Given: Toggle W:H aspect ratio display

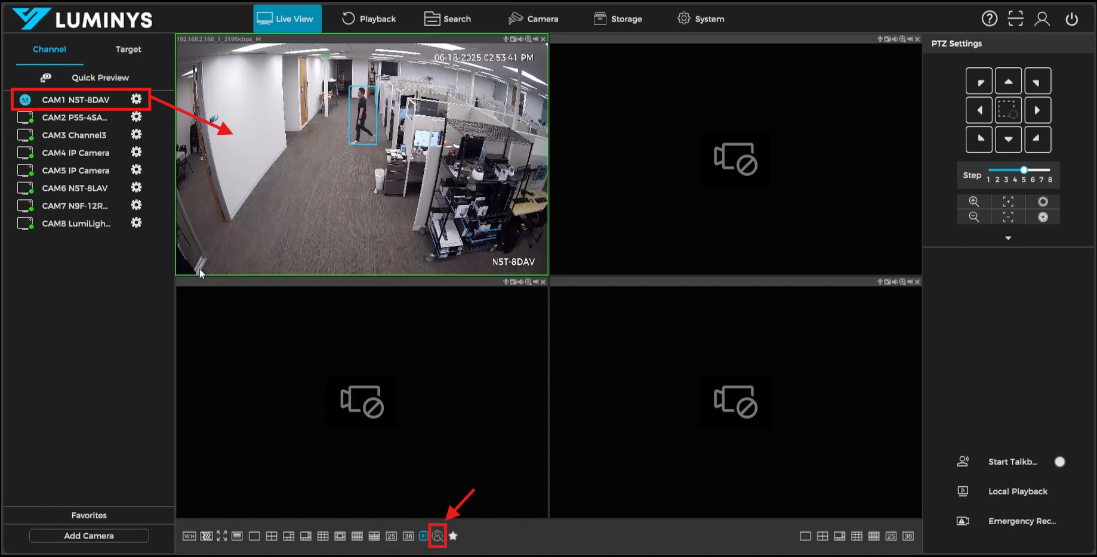Looking at the screenshot, I should (x=189, y=536).
